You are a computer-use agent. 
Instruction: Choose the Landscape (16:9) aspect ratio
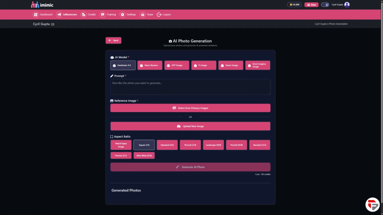(x=213, y=145)
